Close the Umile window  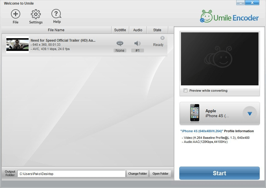[252, 3]
